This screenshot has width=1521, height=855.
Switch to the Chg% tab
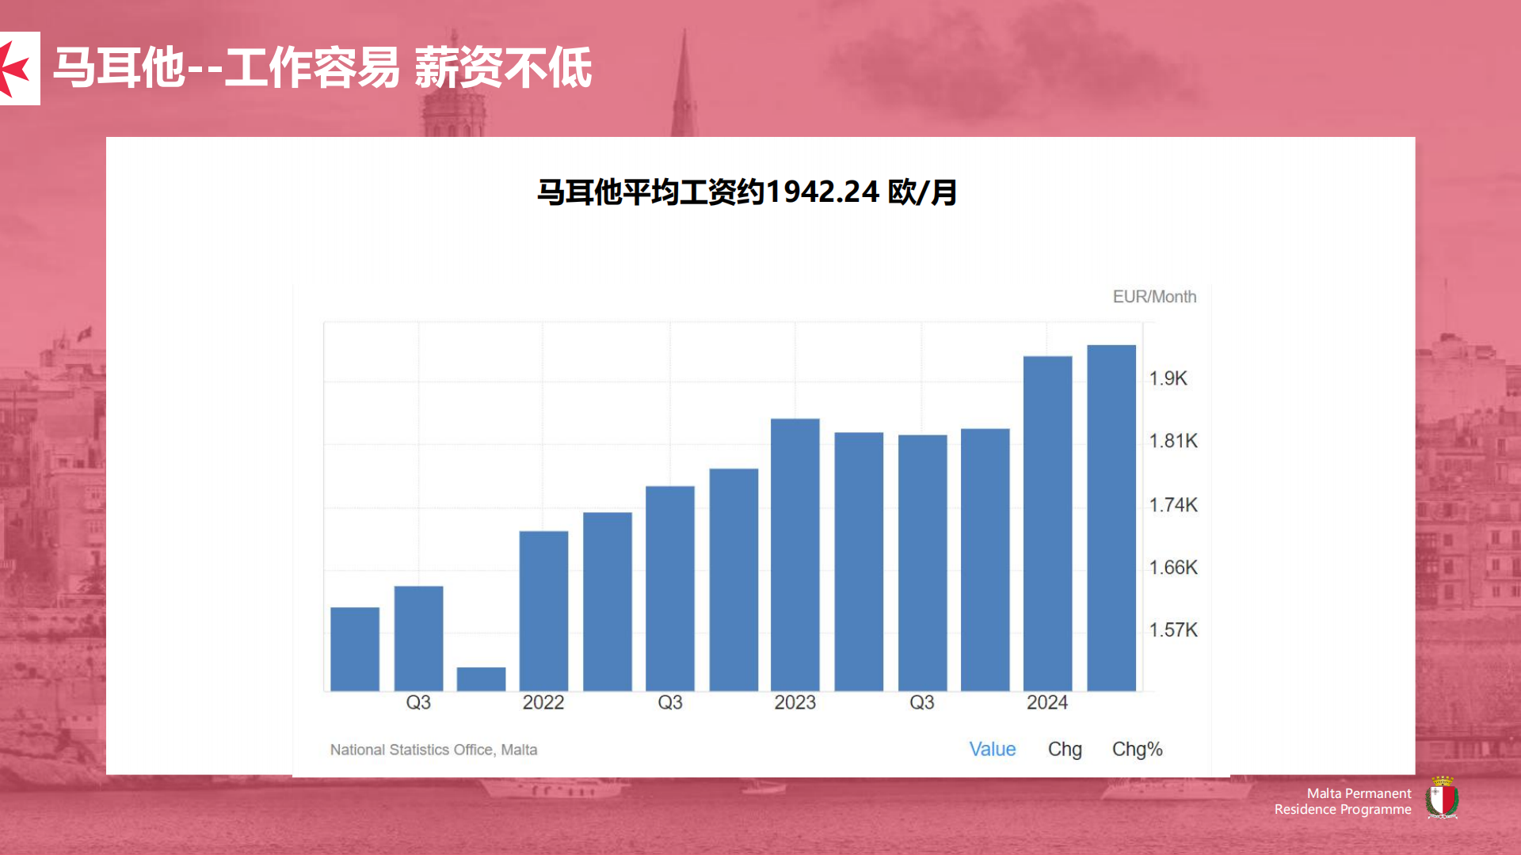click(1137, 749)
